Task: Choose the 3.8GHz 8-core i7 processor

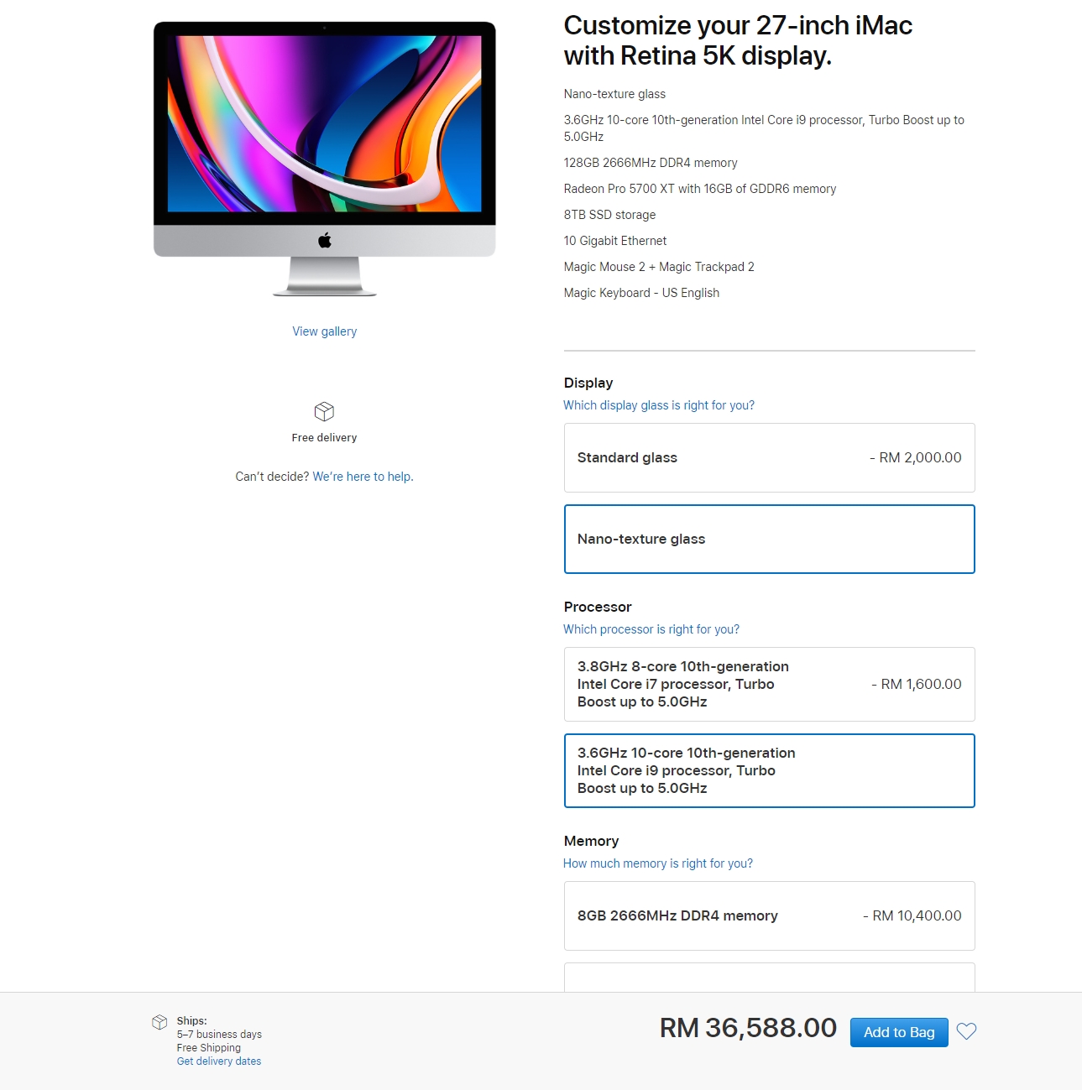Action: [769, 684]
